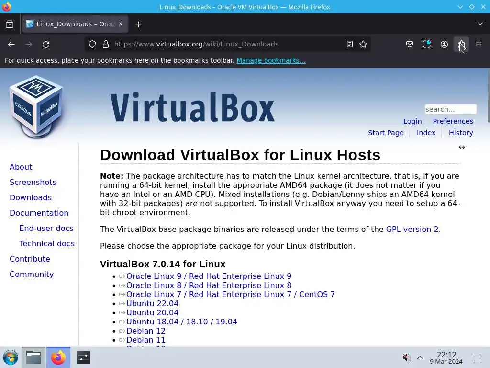
Task: Toggle the muted volume tray icon
Action: click(406, 357)
